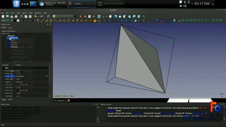Click the FreeCAD taskbar button
This screenshot has width=226, height=127.
click(x=82, y=4)
